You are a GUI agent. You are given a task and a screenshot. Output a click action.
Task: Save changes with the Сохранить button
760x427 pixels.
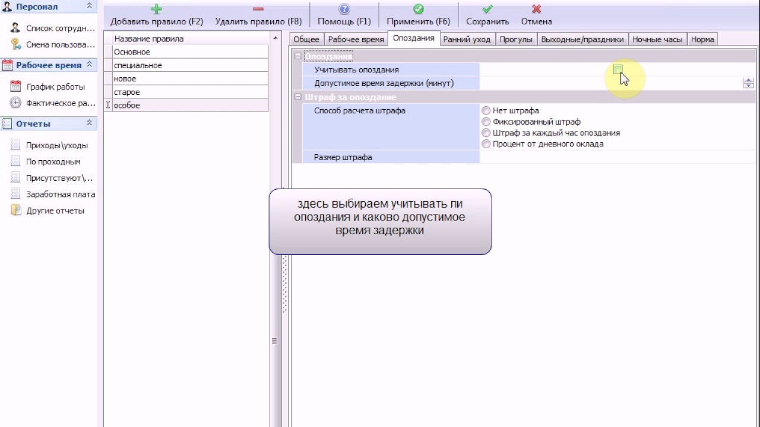point(487,15)
